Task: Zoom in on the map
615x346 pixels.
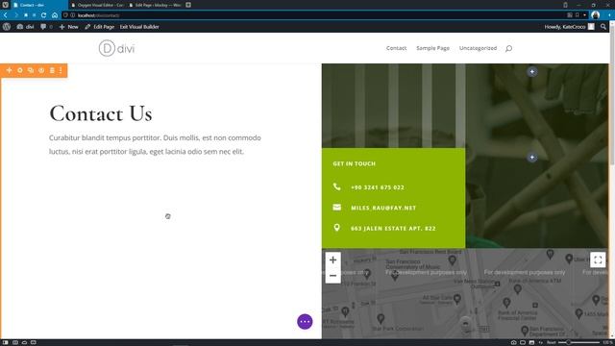Action: [333, 259]
